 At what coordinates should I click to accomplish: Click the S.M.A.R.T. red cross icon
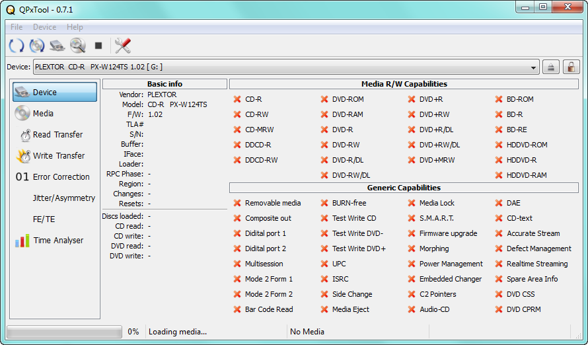point(412,218)
